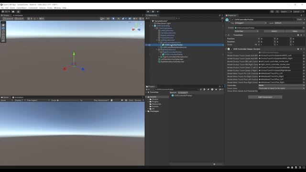The image size is (306, 172).
Task: Toggle hidden objects visibility in Scene toolbar
Action: click(130, 19)
